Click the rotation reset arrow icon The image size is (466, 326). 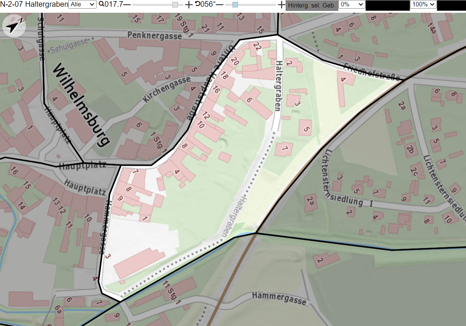(x=198, y=4)
